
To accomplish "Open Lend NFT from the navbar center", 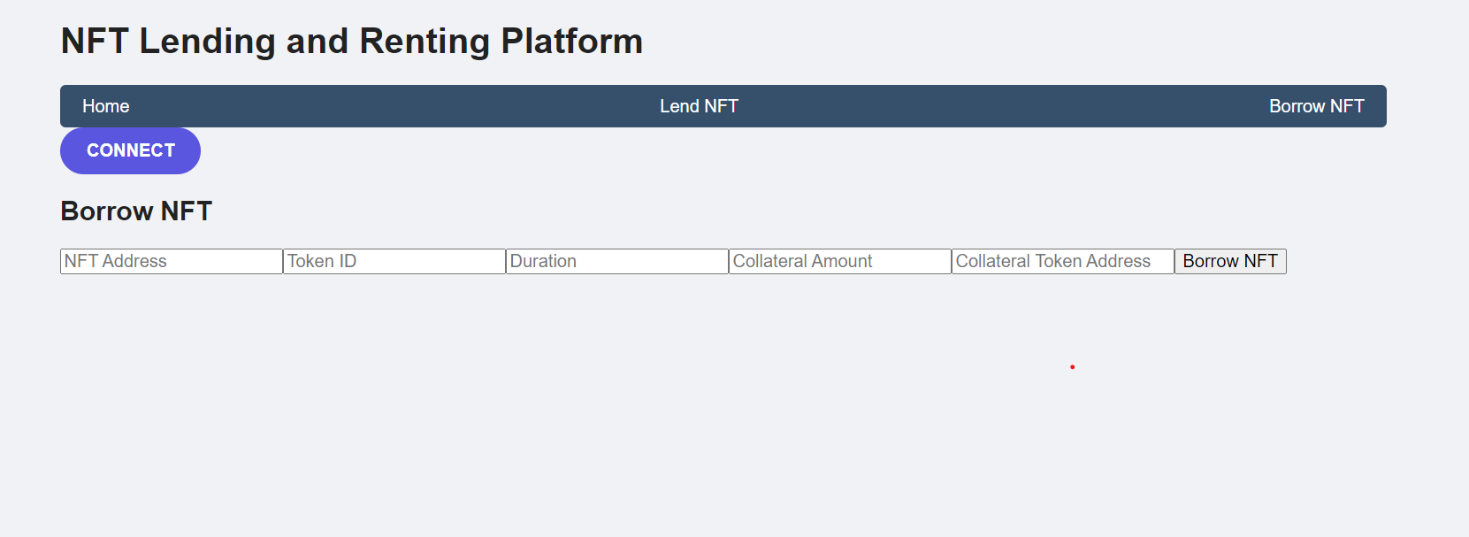I will click(700, 105).
